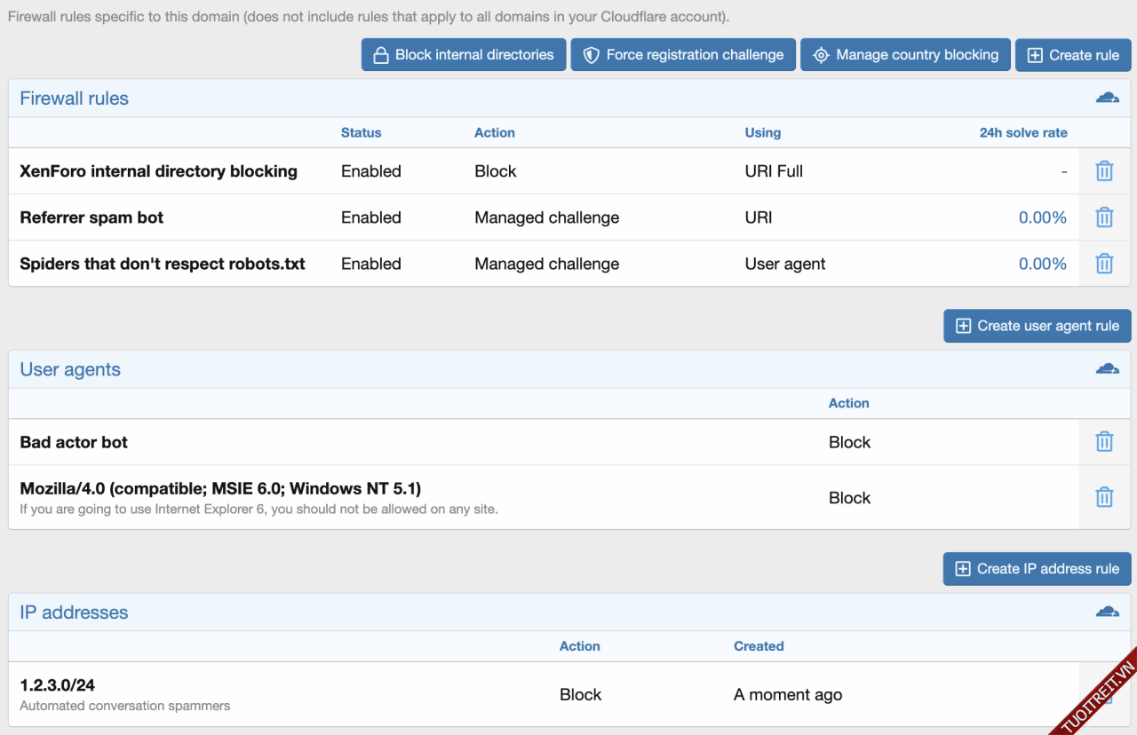Open Spiders that don't respect robots.txt rule
This screenshot has height=735, width=1137.
pyautogui.click(x=163, y=264)
